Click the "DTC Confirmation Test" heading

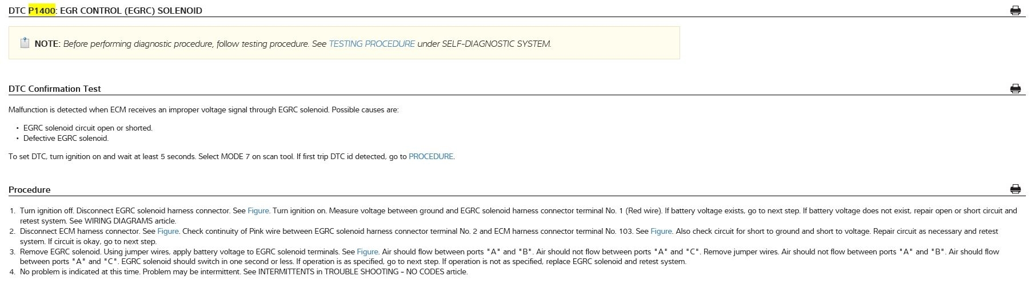(x=55, y=89)
